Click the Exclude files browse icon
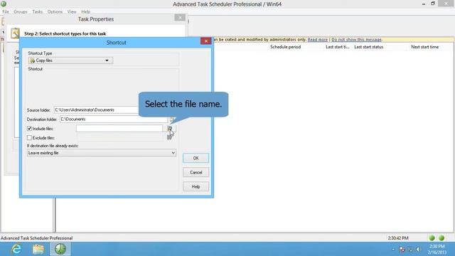This screenshot has width=455, height=256. point(170,137)
